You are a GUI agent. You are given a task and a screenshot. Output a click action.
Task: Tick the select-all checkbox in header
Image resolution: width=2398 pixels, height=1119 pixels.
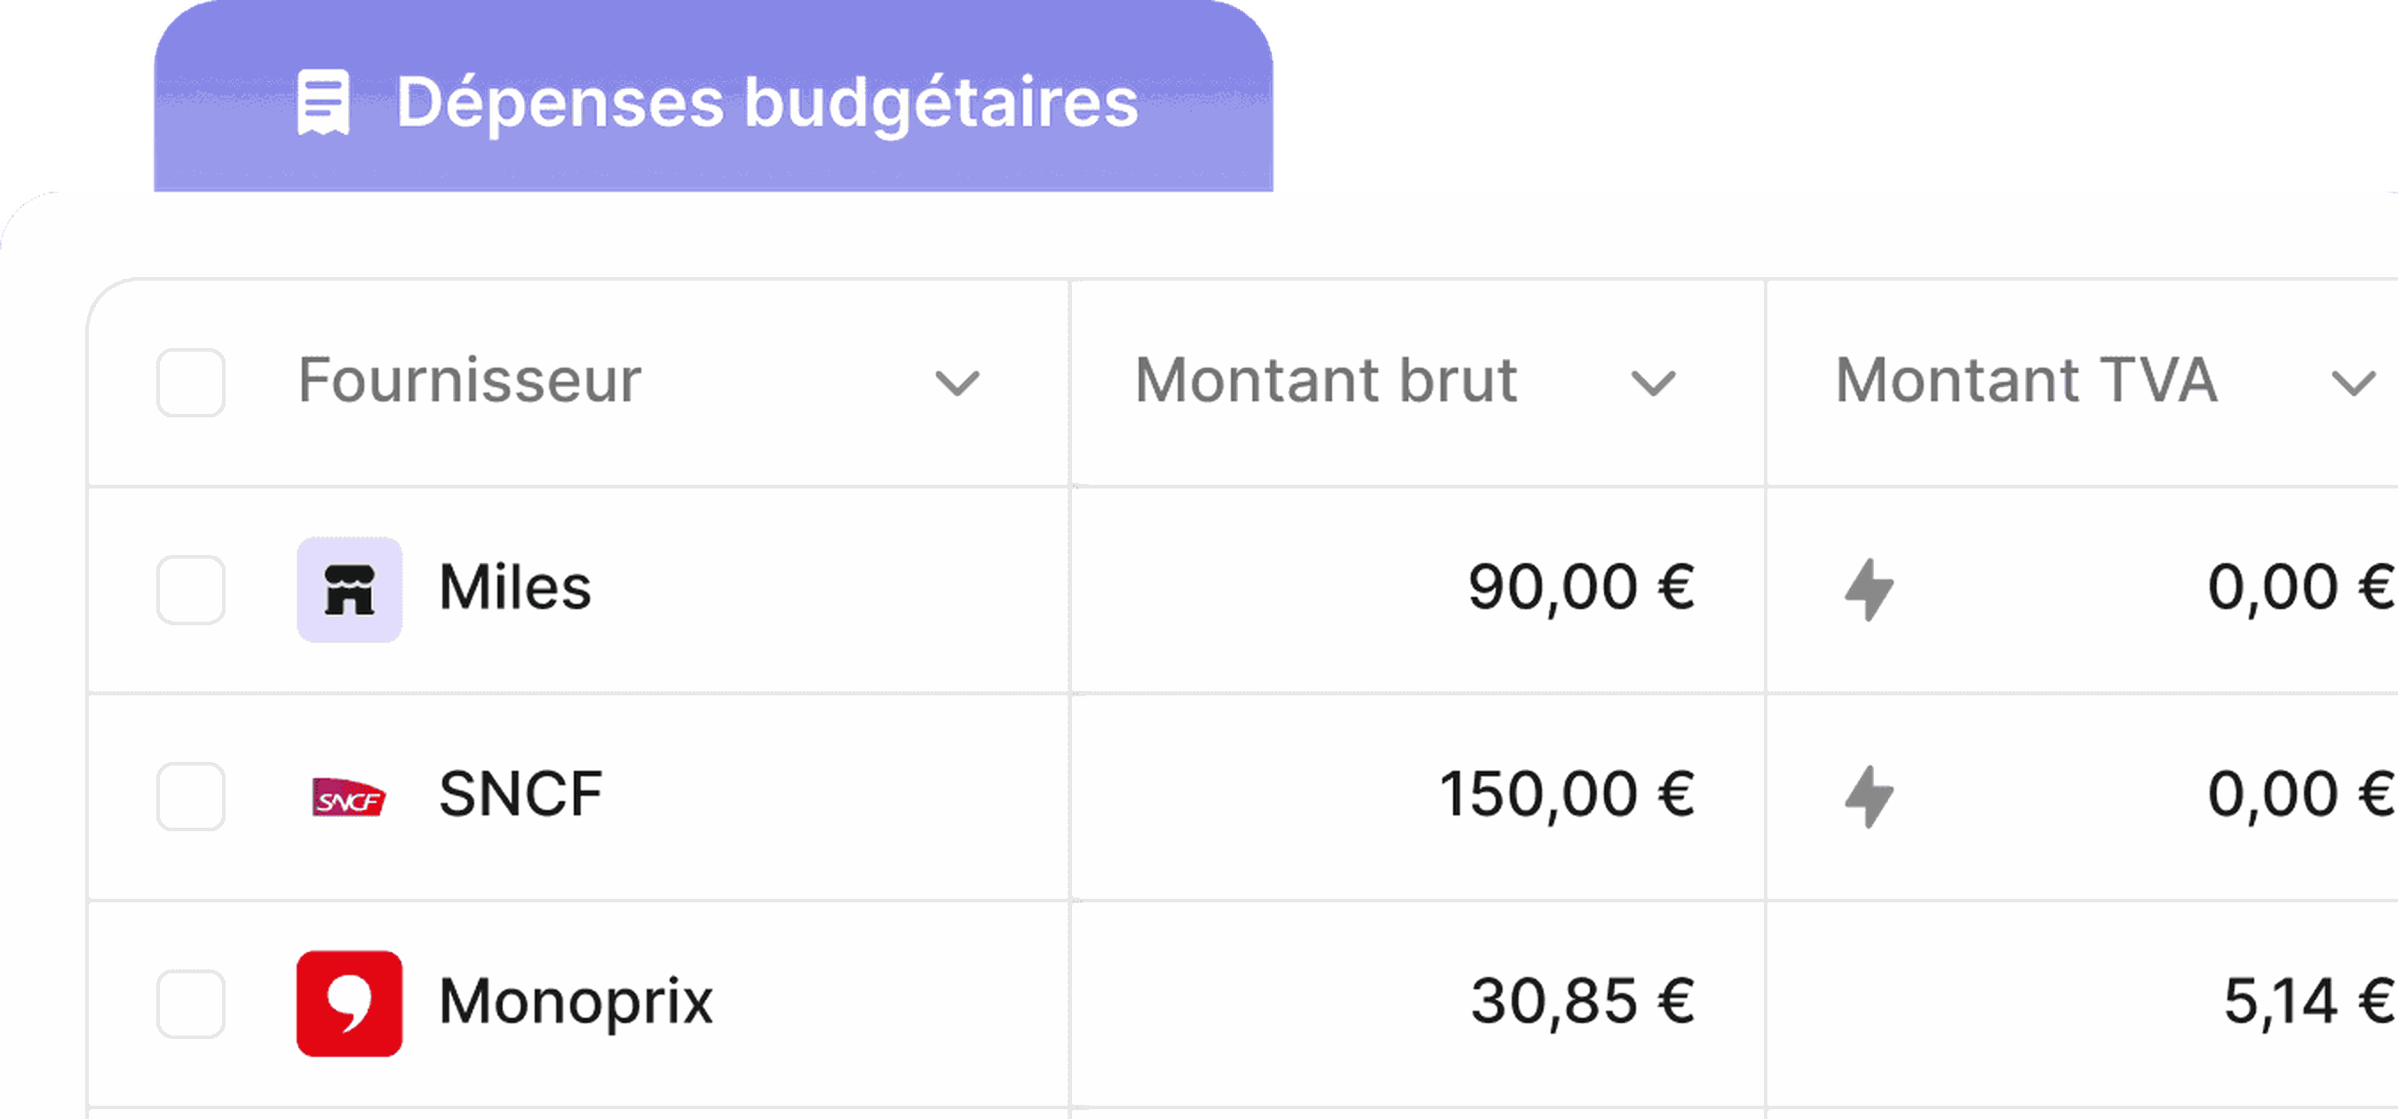(x=191, y=383)
